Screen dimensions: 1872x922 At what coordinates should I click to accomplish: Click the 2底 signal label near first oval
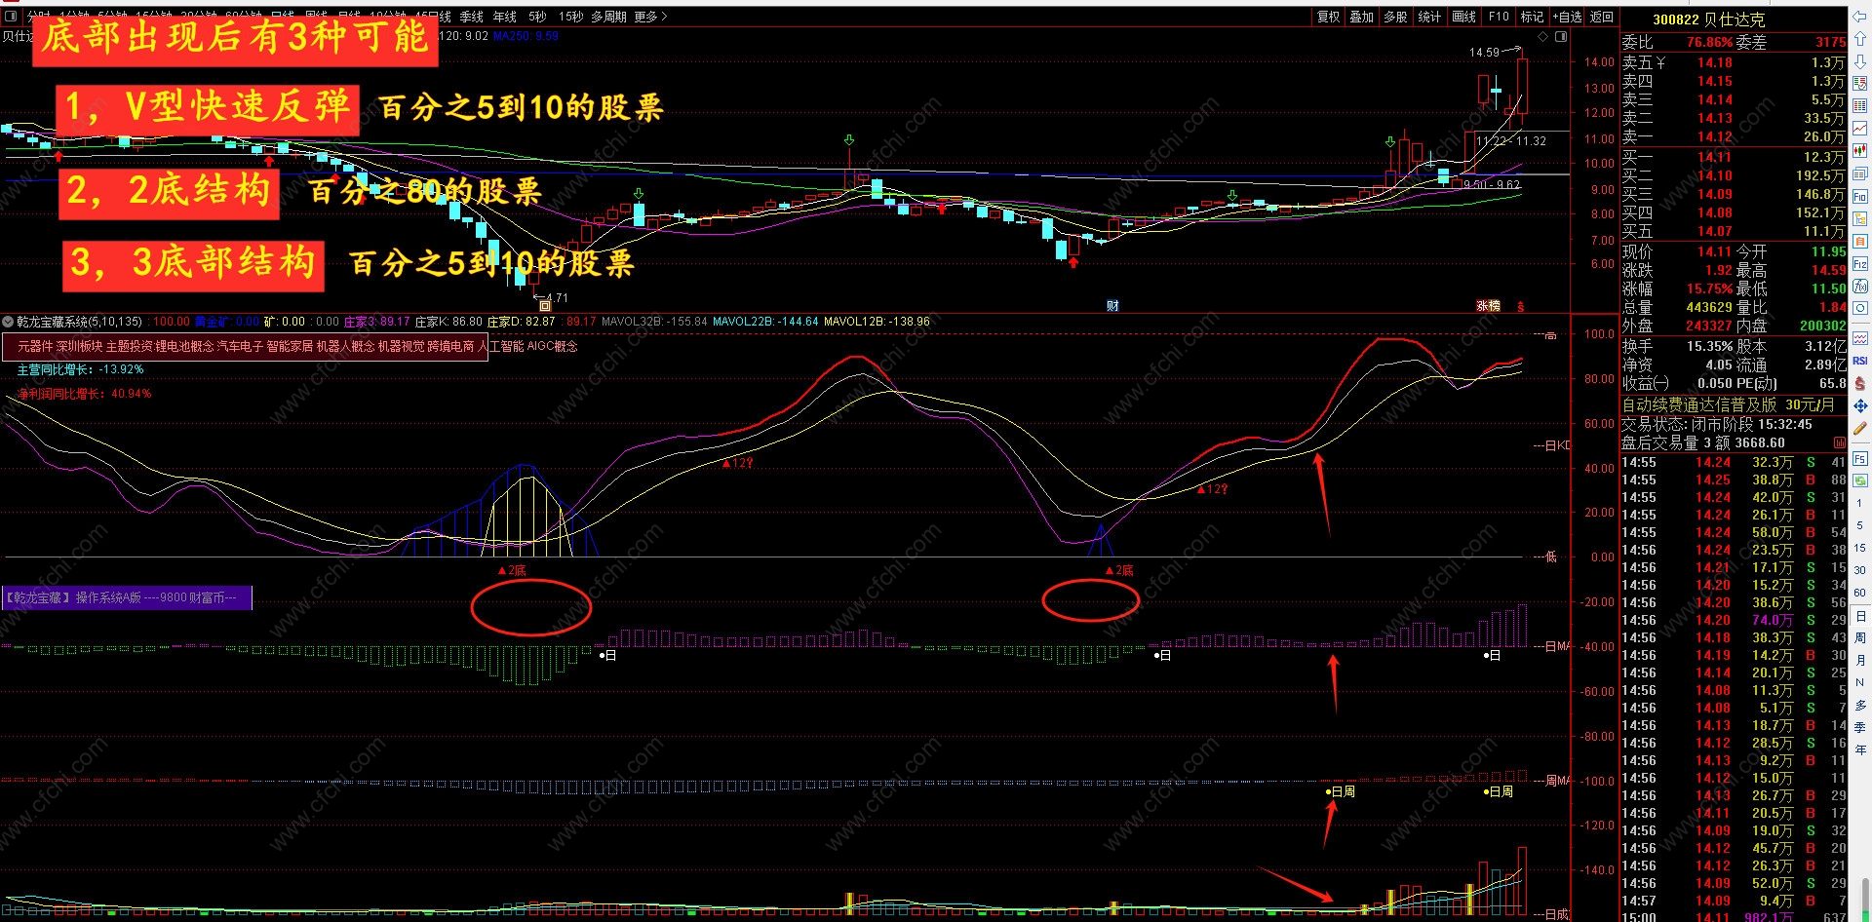coord(512,570)
